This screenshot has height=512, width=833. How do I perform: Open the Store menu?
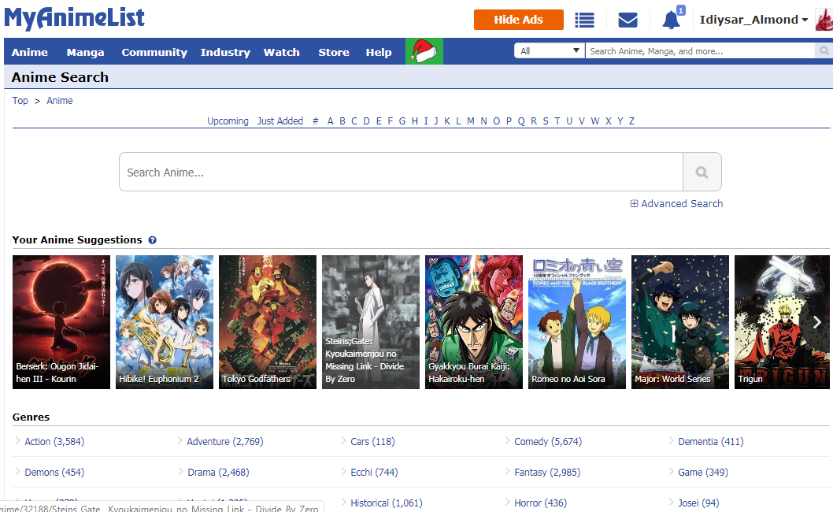pyautogui.click(x=334, y=52)
